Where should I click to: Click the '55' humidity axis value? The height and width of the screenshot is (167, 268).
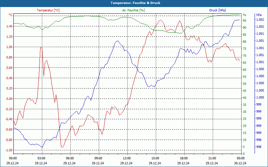[245, 77]
